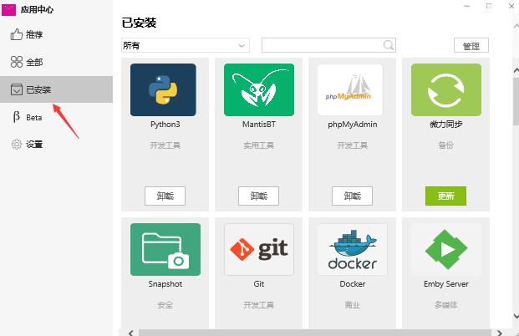519x336 pixels.
Task: Expand the 所有 category dropdown
Action: pyautogui.click(x=185, y=45)
